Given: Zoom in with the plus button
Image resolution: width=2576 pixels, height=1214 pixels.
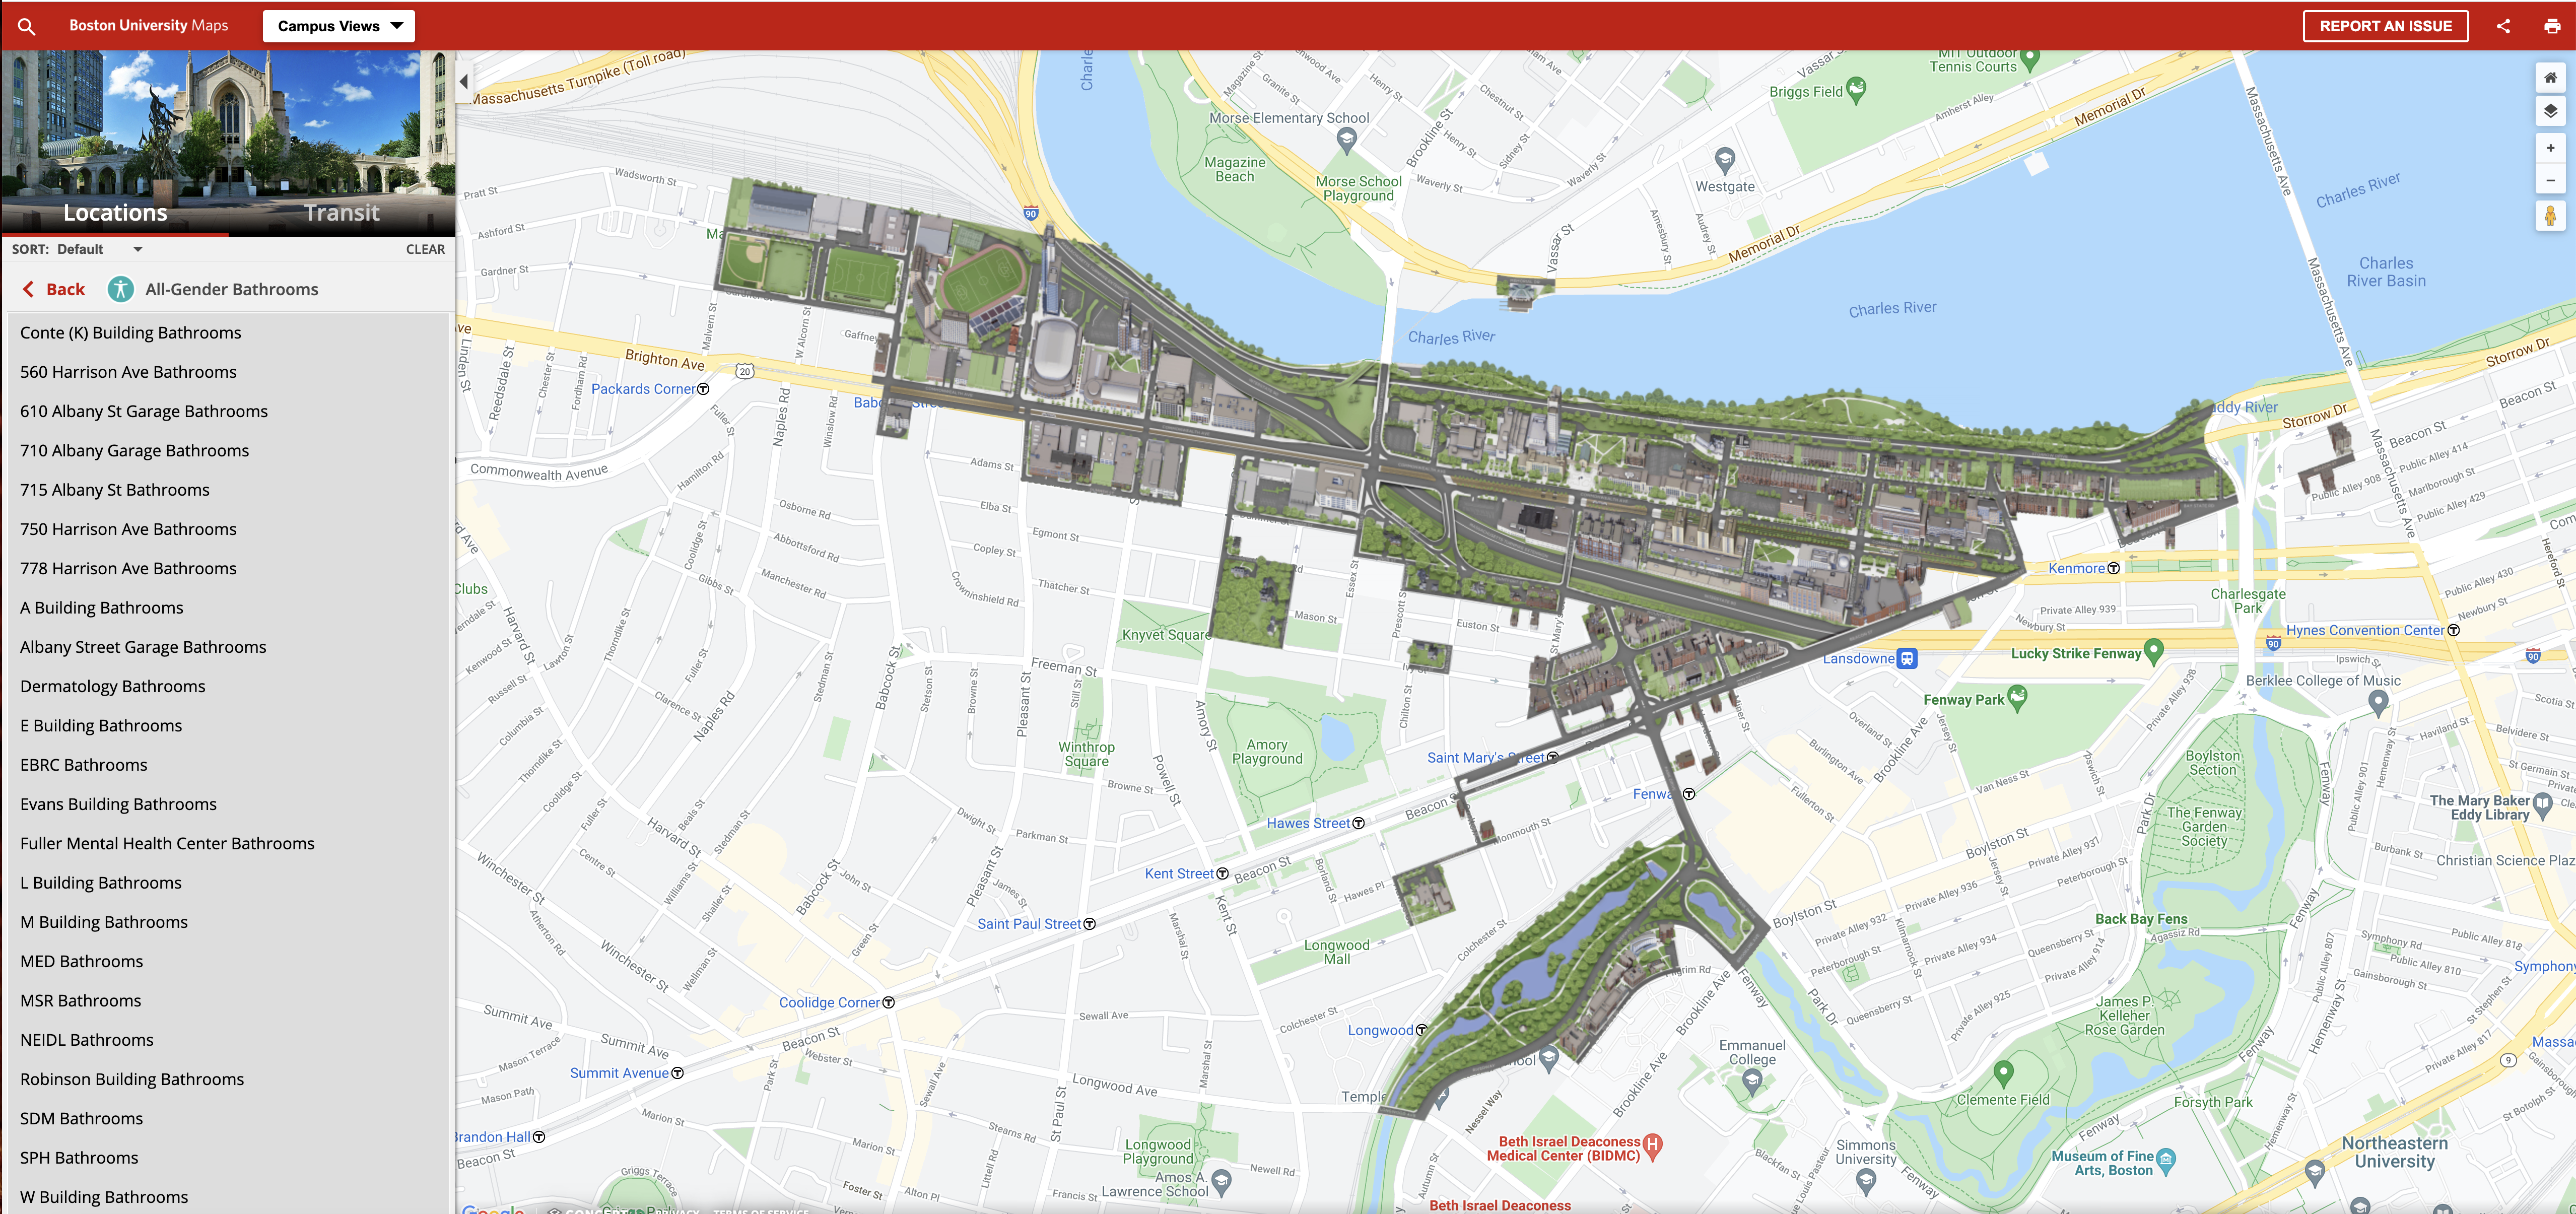Looking at the screenshot, I should (2550, 148).
